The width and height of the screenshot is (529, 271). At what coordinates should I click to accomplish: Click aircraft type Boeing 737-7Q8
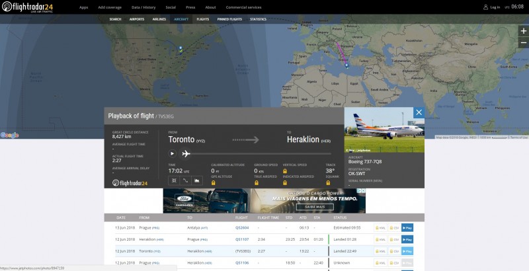365,162
